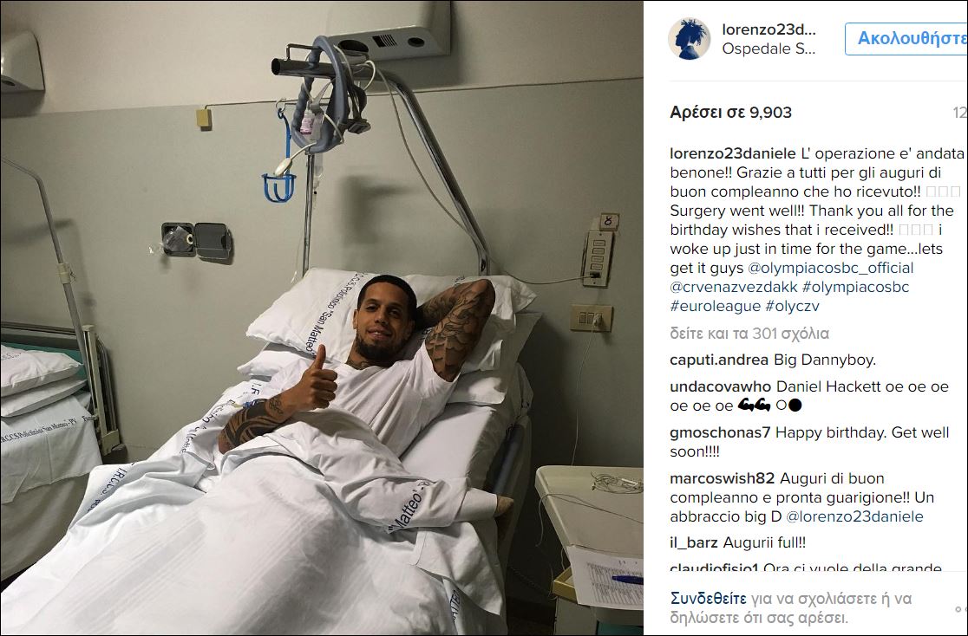Follow the account with Ακολουθήστε button
The height and width of the screenshot is (636, 968).
906,38
